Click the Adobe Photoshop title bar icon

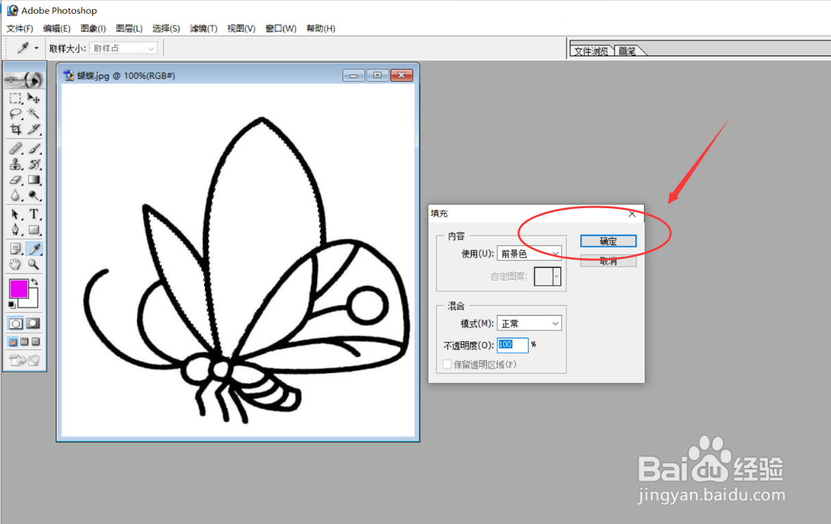pyautogui.click(x=12, y=10)
